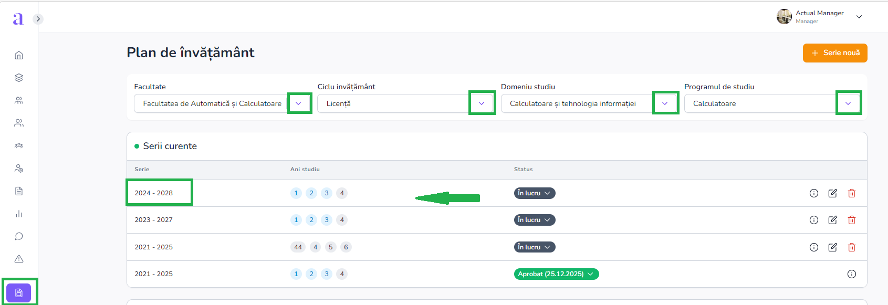Edit the 2023 - 2027 series
Image resolution: width=888 pixels, height=305 pixels.
click(x=832, y=220)
